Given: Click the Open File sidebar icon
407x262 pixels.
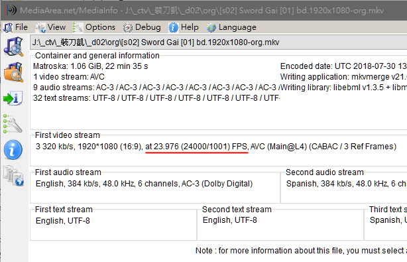Looking at the screenshot, I should (x=13, y=46).
